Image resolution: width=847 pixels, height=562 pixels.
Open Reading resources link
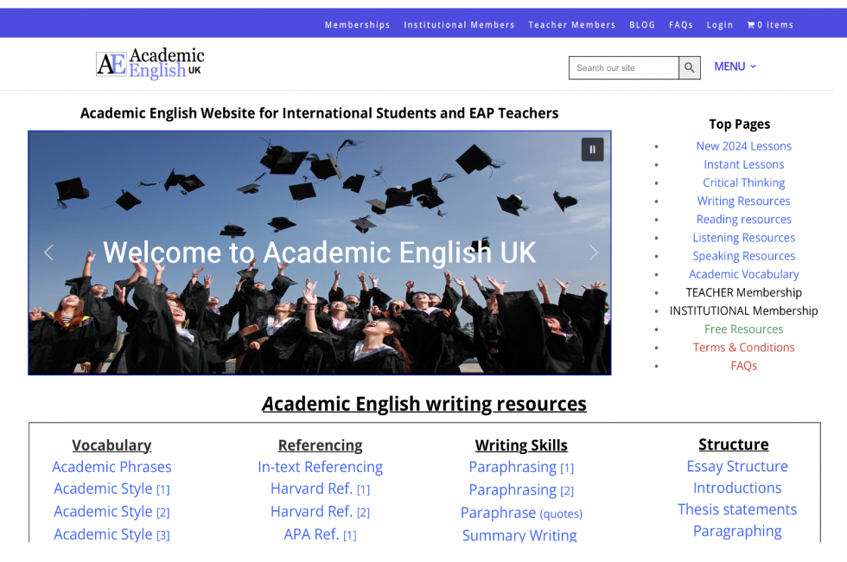[743, 220]
